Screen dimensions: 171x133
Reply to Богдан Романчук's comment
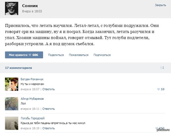(48, 89)
